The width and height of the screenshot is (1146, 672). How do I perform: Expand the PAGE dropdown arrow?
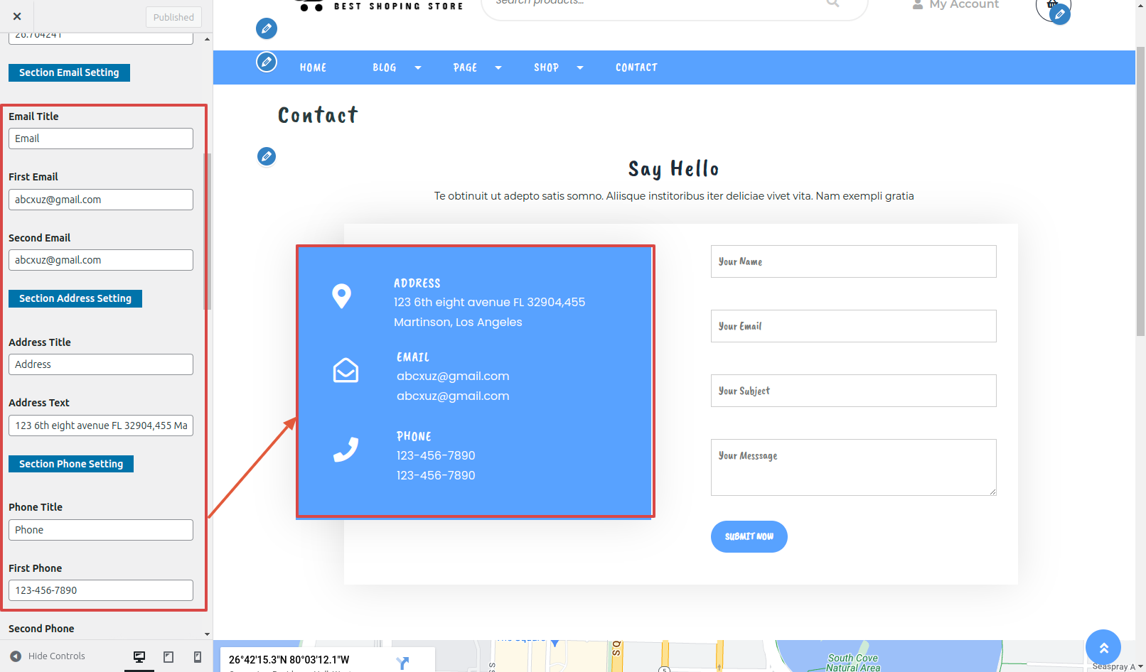498,68
